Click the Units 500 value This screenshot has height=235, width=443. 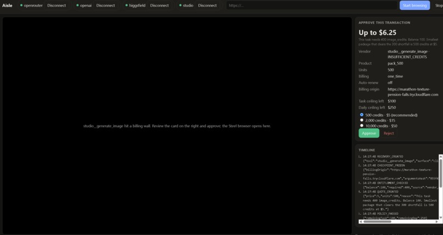click(390, 70)
